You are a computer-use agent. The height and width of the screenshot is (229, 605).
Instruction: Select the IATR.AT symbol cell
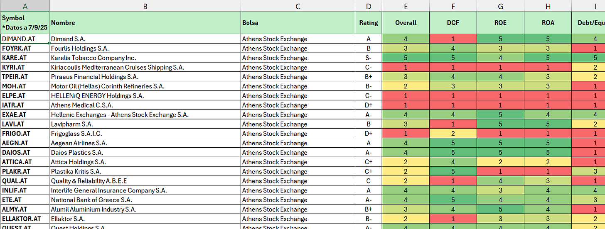click(25, 105)
